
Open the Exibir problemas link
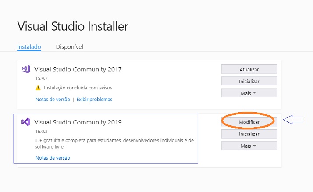(94, 100)
